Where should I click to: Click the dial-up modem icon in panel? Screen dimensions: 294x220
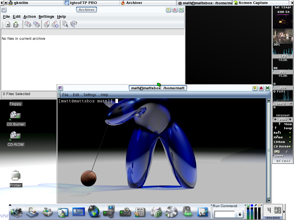(x=125, y=212)
